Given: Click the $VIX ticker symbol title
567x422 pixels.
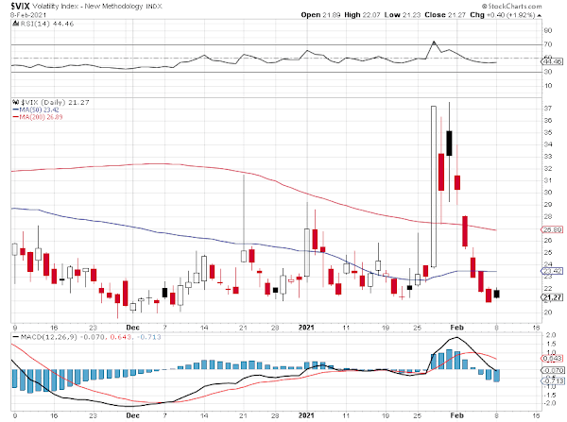Looking at the screenshot, I should pyautogui.click(x=20, y=6).
